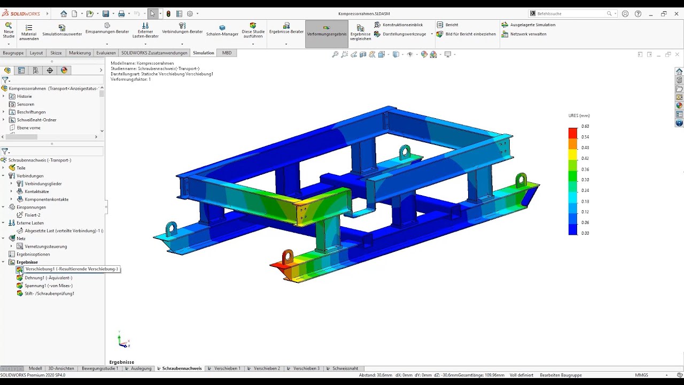
Task: Open the Diese Studie ausführen dropdown arrow
Action: pos(253,44)
